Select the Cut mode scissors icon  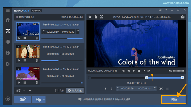[8, 31]
